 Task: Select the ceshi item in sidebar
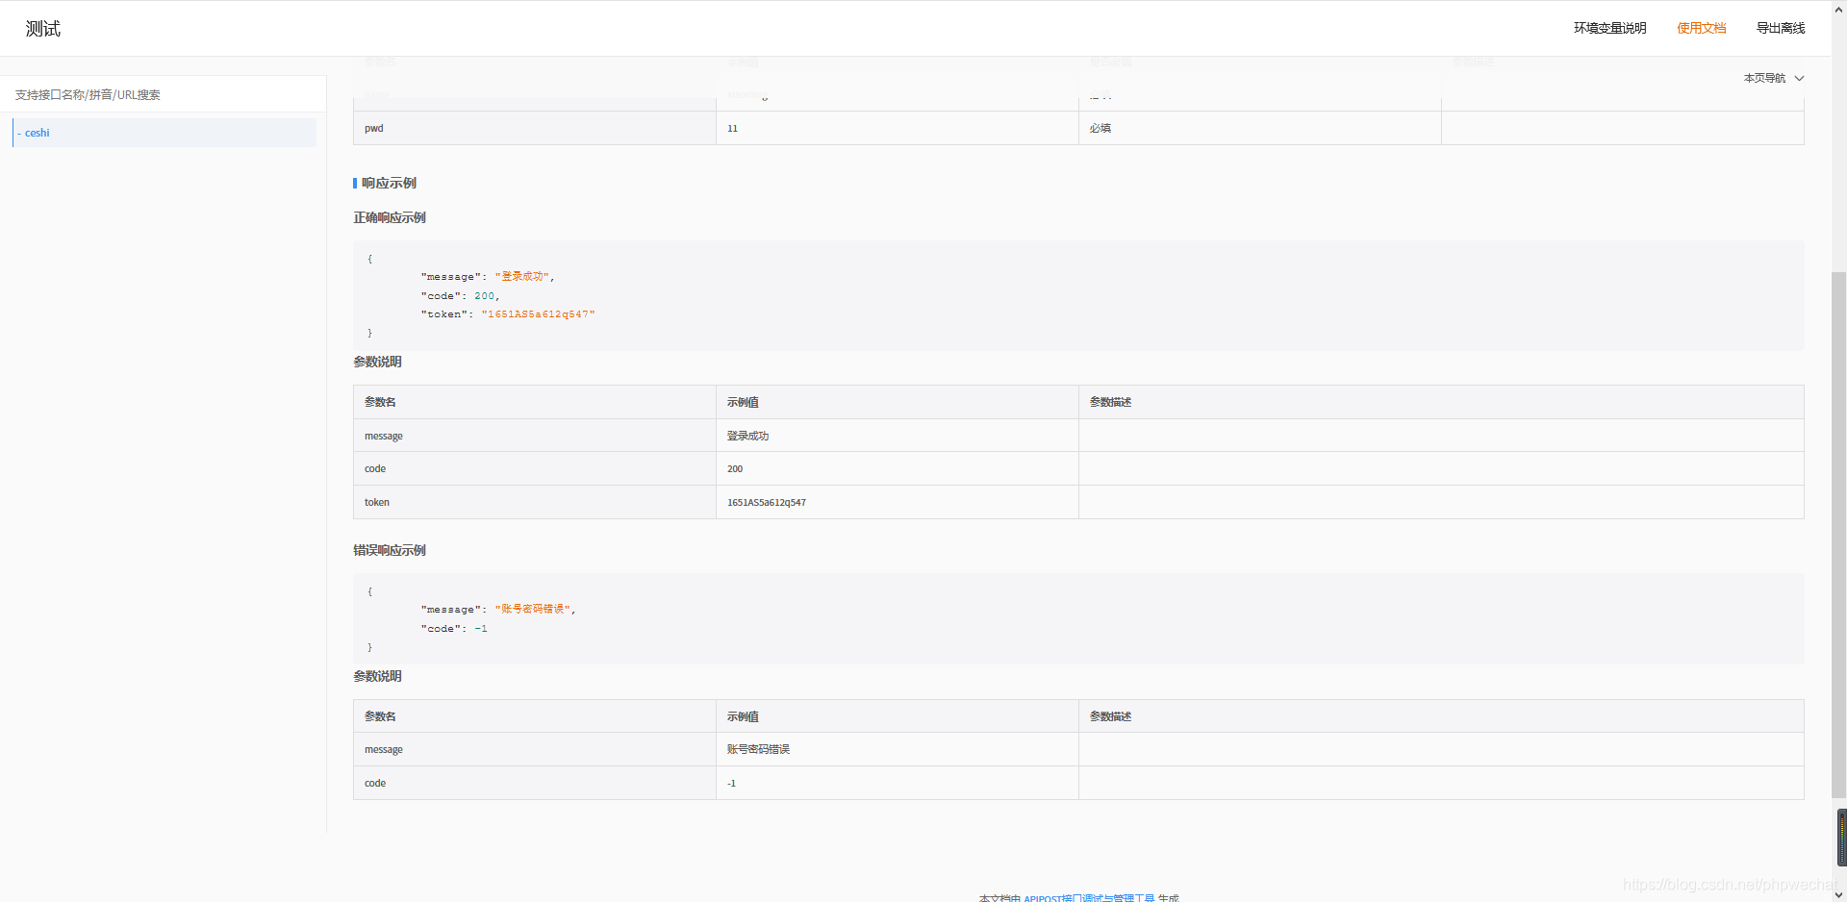164,133
